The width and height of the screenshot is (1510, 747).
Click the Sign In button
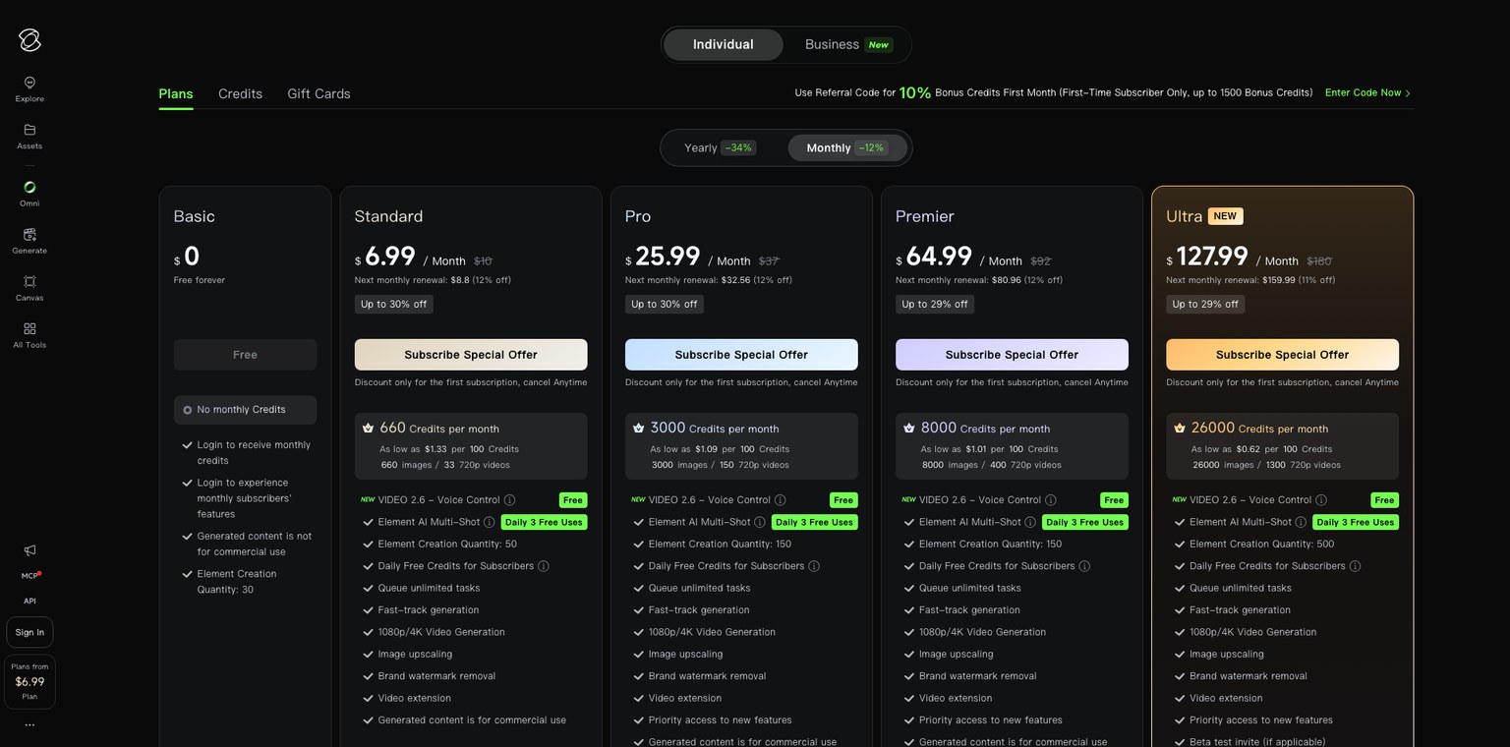(x=29, y=632)
